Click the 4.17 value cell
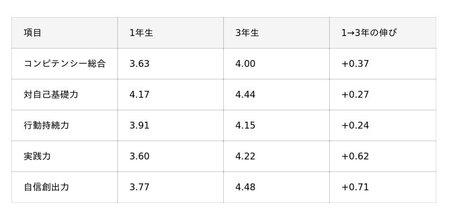The width and height of the screenshot is (458, 220). click(171, 94)
